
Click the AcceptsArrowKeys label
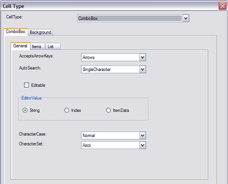coord(36,56)
